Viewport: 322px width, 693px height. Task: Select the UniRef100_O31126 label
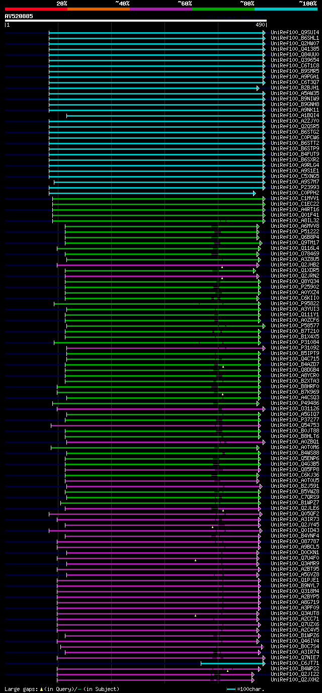point(295,408)
